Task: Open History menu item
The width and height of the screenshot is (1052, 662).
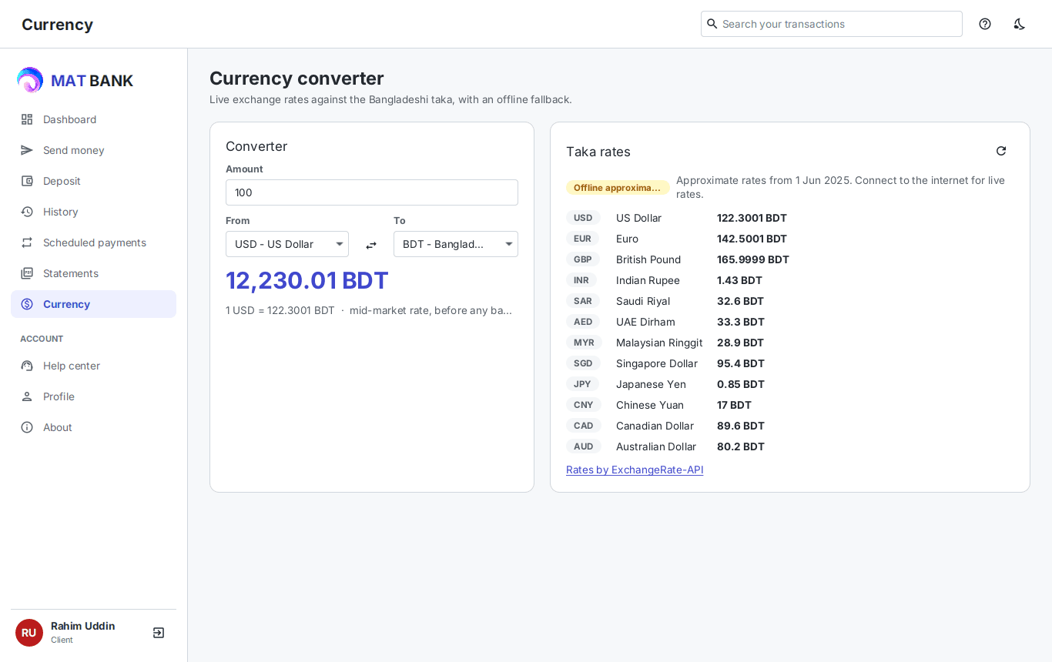Action: tap(93, 212)
